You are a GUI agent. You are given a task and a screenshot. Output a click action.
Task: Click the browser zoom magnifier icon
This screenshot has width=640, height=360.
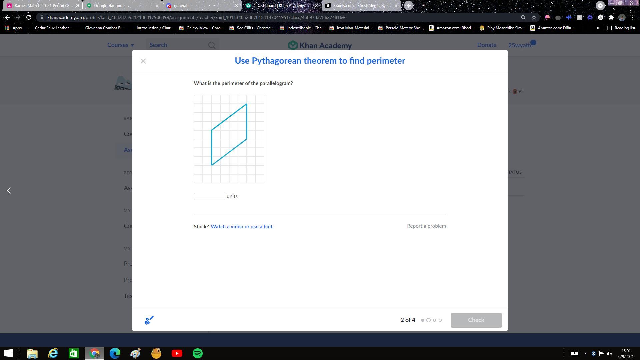coord(523,17)
